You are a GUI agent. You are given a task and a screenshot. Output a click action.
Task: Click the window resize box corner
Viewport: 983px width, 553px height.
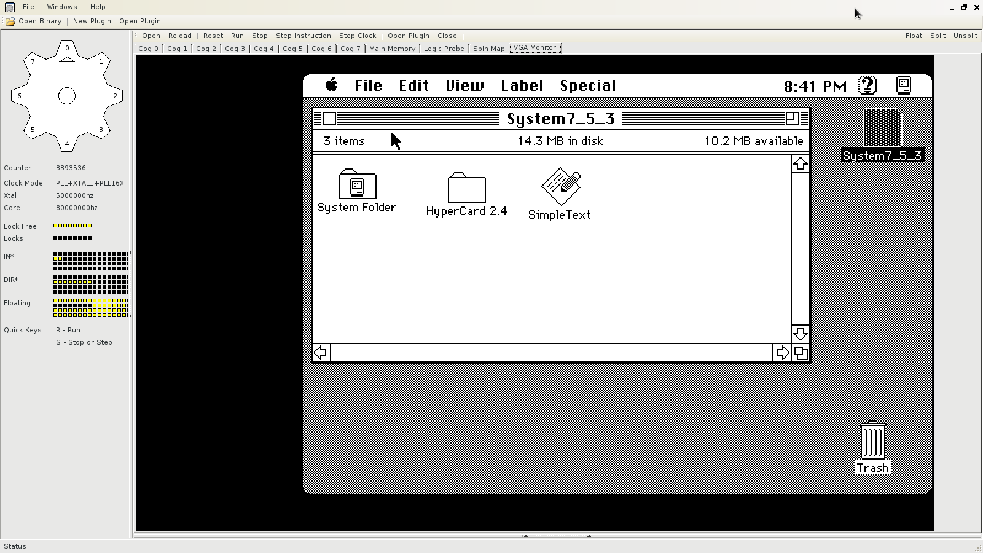pyautogui.click(x=801, y=353)
